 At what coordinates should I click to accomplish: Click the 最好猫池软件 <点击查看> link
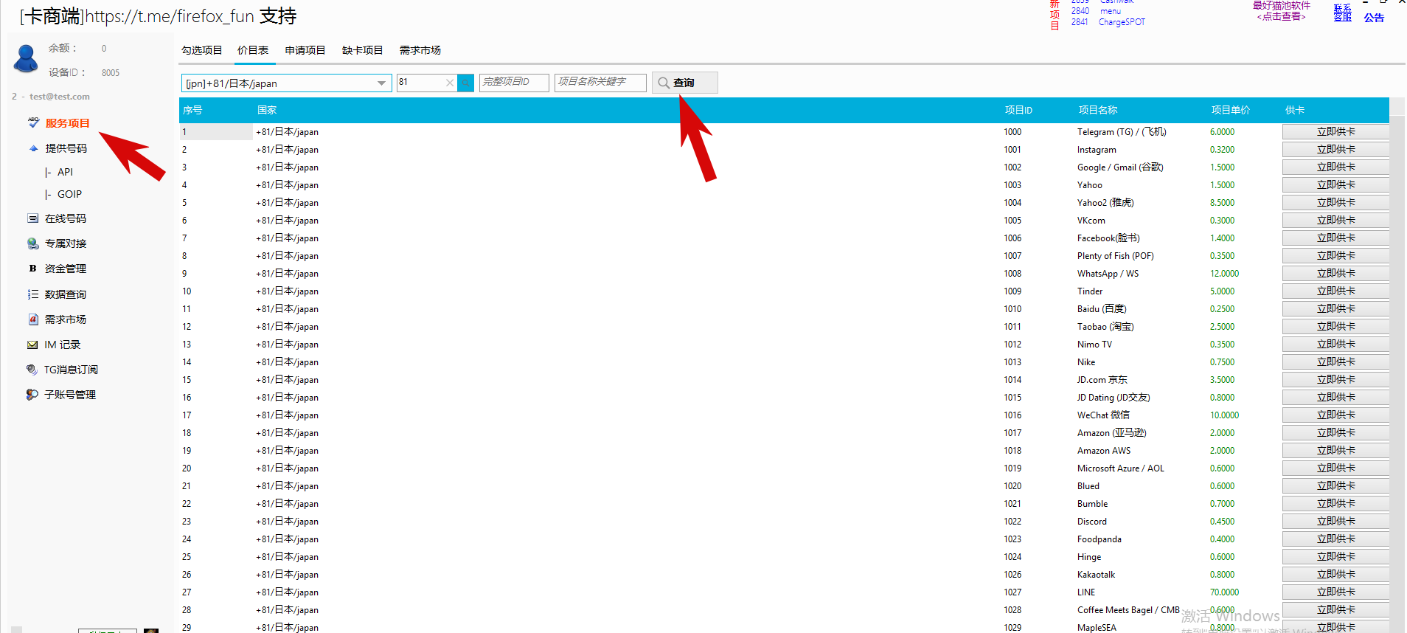click(x=1282, y=11)
